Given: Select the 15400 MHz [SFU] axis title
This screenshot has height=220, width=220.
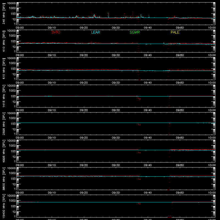Looking at the screenshot, I should click(x=4, y=206).
